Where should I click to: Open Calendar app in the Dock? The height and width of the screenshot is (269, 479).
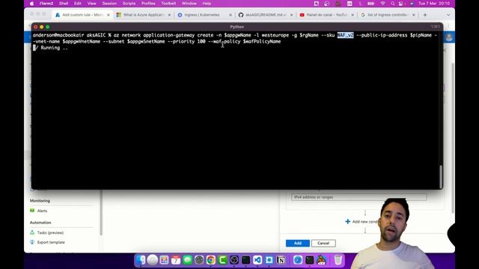(176, 260)
